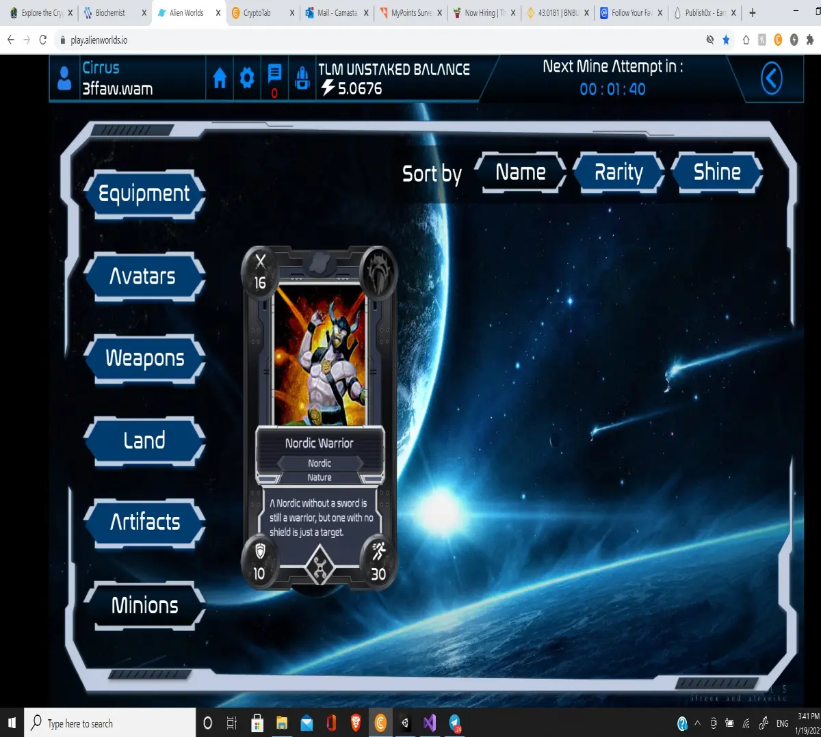Sort inventory by Rarity
Image resolution: width=821 pixels, height=737 pixels.
tap(618, 172)
